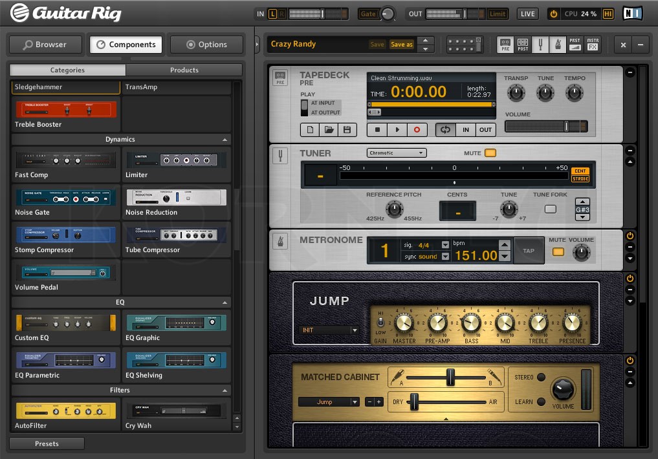The height and width of the screenshot is (459, 658).
Task: Open the Chromatic tuning mode dropdown
Action: pyautogui.click(x=397, y=153)
